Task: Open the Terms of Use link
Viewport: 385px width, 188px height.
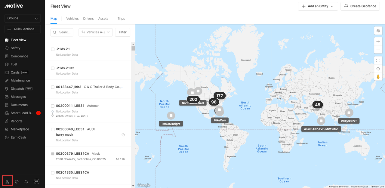Action: pyautogui.click(x=377, y=186)
